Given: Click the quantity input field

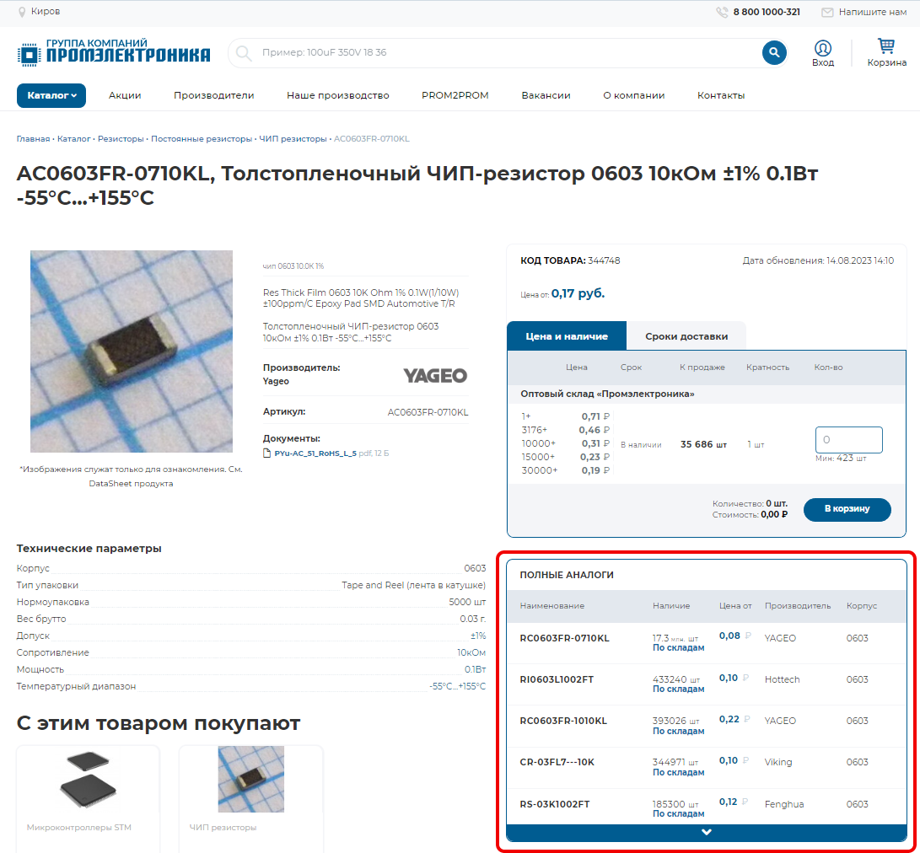Looking at the screenshot, I should click(848, 440).
